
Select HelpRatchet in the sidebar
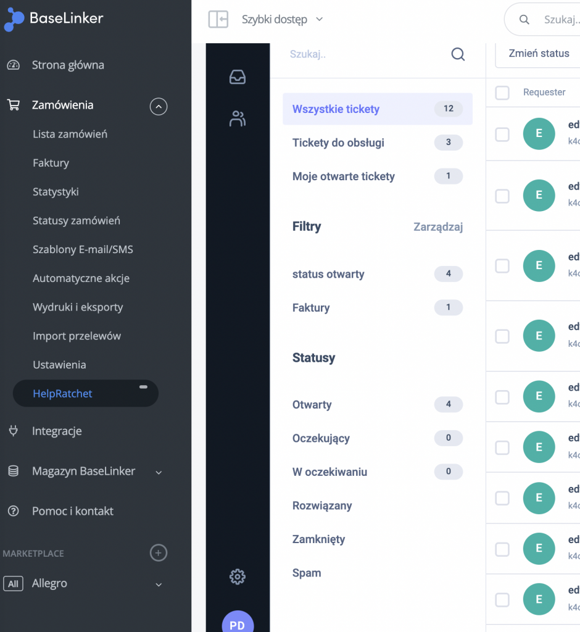point(85,393)
